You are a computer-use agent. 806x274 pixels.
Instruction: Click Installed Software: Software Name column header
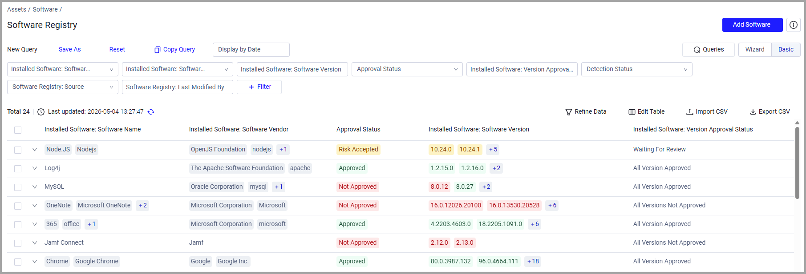93,130
